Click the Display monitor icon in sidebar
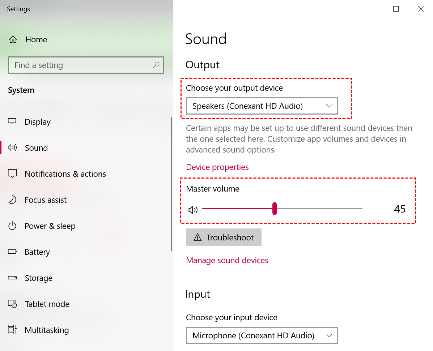The width and height of the screenshot is (433, 351). tap(12, 121)
